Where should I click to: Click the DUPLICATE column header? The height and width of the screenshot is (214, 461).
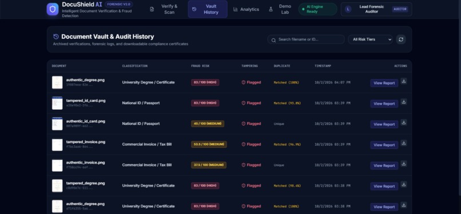click(281, 66)
